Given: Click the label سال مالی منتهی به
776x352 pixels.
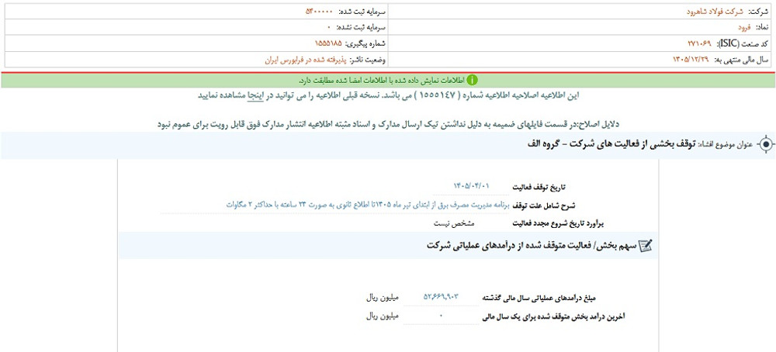Looking at the screenshot, I should [x=742, y=60].
